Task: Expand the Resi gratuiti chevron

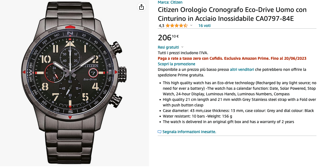Action: click(x=182, y=47)
